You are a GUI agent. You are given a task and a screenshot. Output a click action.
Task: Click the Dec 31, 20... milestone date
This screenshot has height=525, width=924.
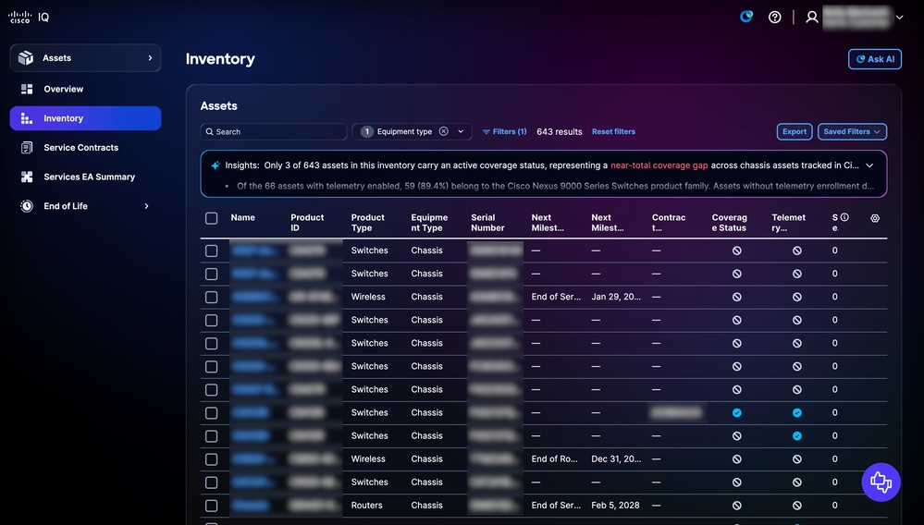[616, 458]
